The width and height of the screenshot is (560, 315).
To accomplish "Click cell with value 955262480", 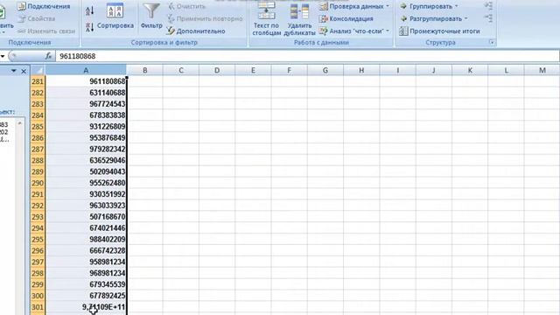I will [86, 183].
